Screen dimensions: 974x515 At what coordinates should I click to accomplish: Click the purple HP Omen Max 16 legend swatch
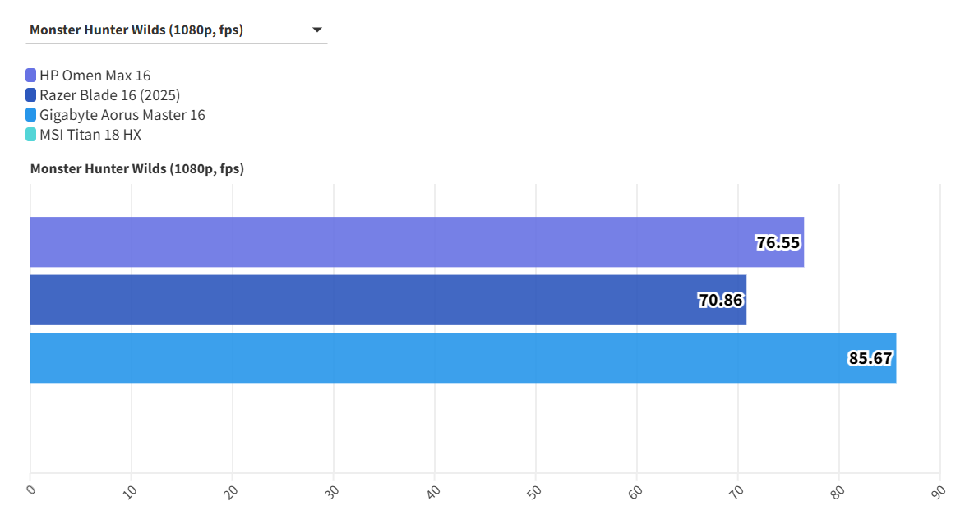click(x=30, y=74)
